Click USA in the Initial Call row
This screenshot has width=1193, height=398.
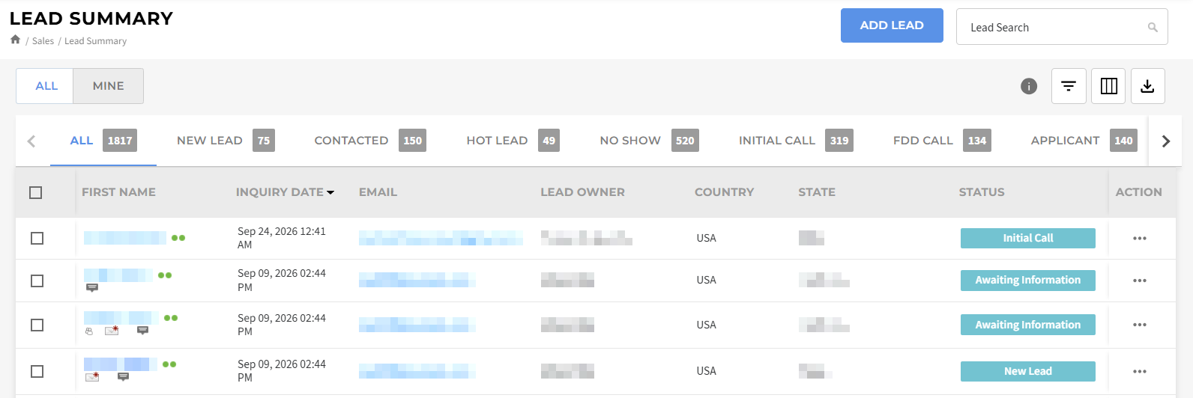tap(706, 238)
